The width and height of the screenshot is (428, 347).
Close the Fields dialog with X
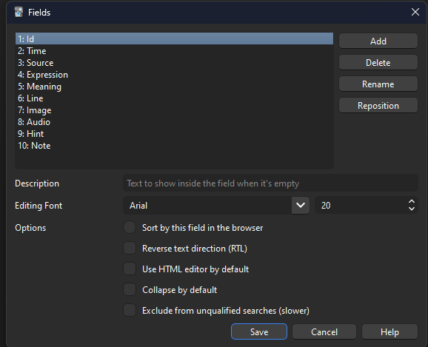click(x=415, y=12)
